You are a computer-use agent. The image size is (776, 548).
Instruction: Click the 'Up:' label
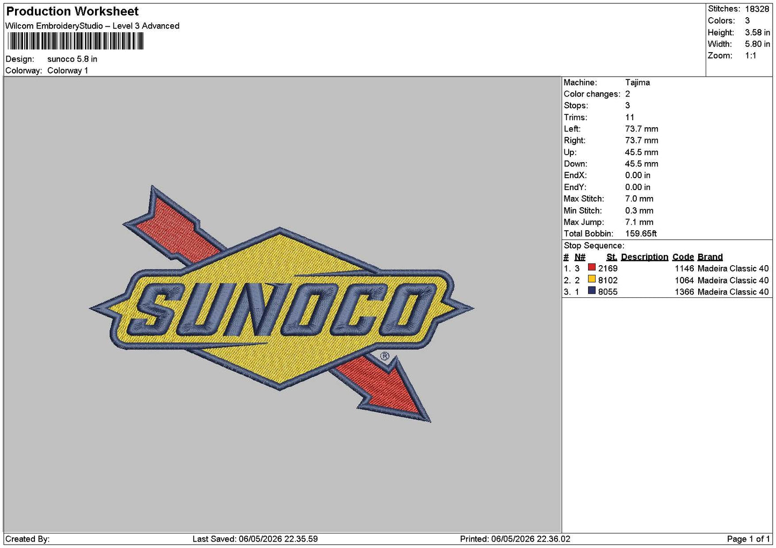pyautogui.click(x=570, y=152)
